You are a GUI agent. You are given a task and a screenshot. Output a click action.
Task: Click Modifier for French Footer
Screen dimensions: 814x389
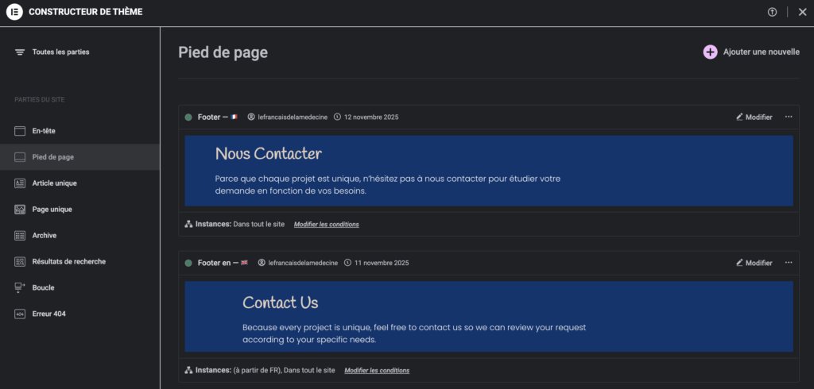(x=754, y=117)
